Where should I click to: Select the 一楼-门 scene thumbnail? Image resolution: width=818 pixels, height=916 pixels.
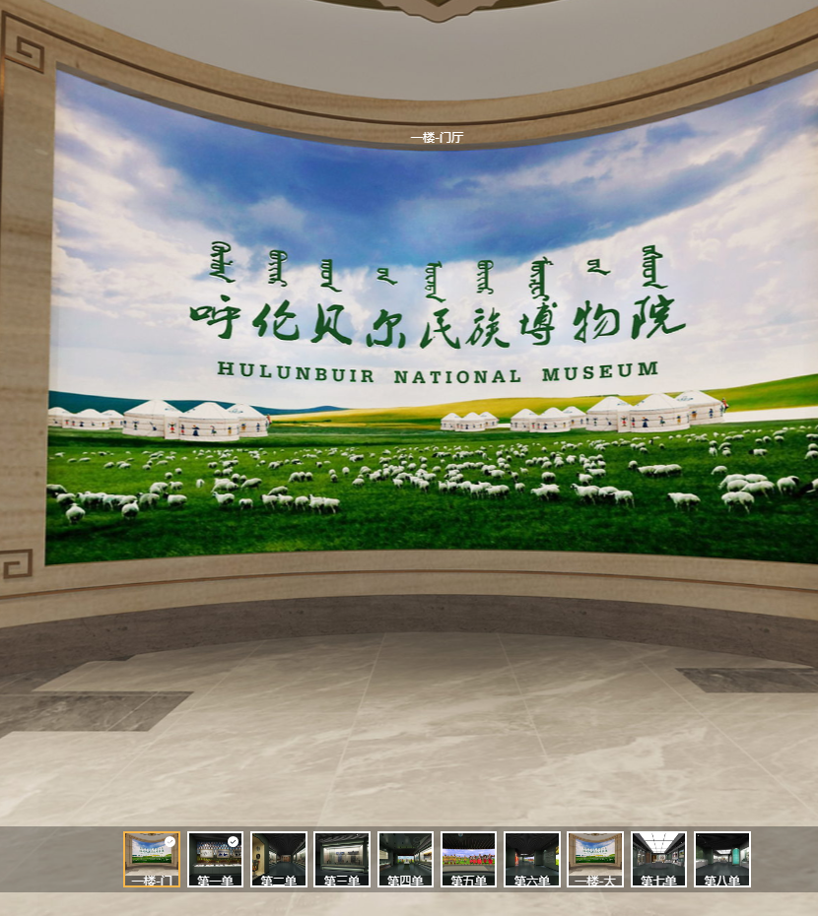(x=152, y=859)
